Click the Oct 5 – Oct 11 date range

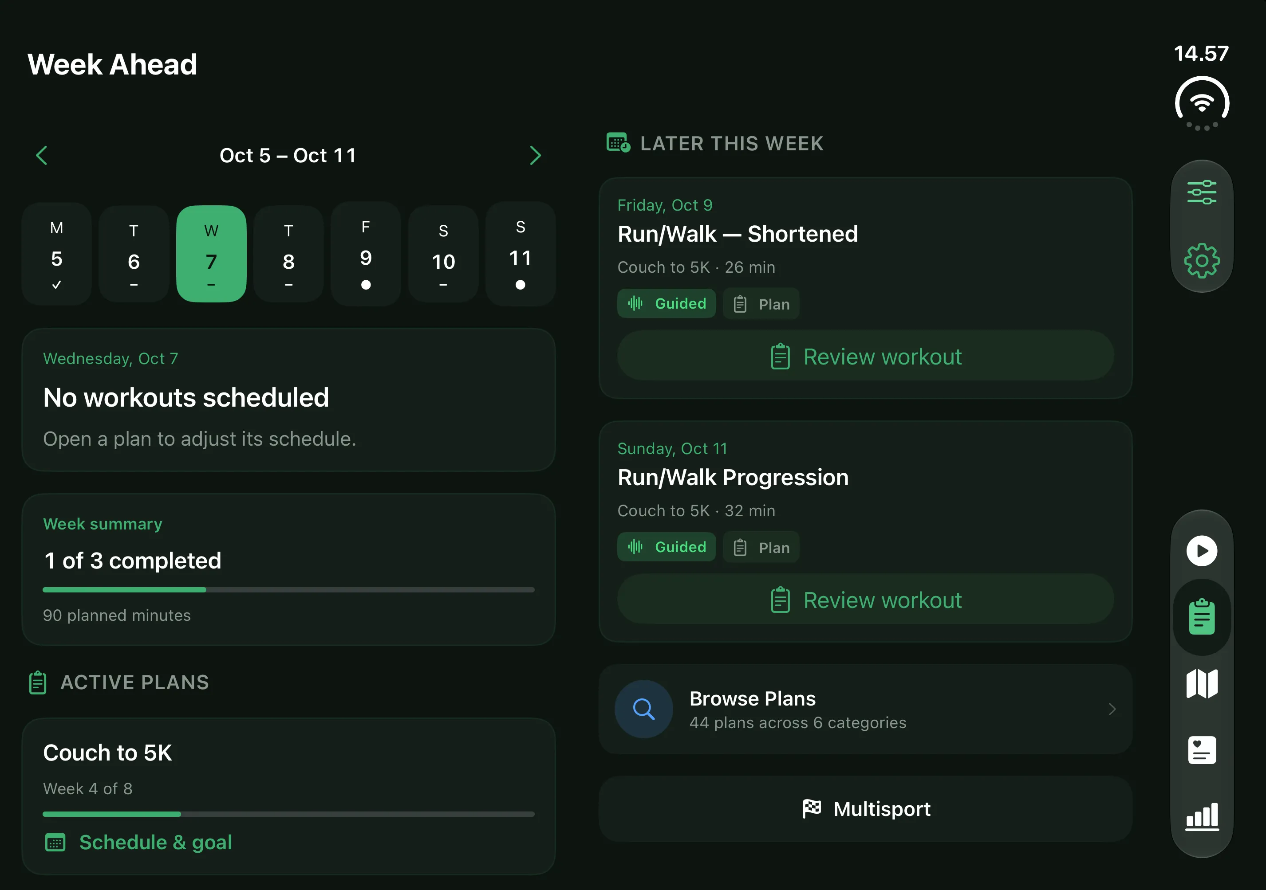tap(288, 155)
